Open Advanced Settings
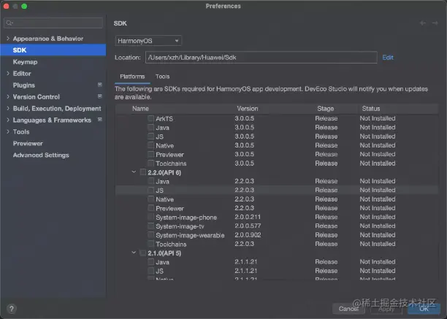Image resolution: width=447 pixels, height=319 pixels. (x=41, y=155)
